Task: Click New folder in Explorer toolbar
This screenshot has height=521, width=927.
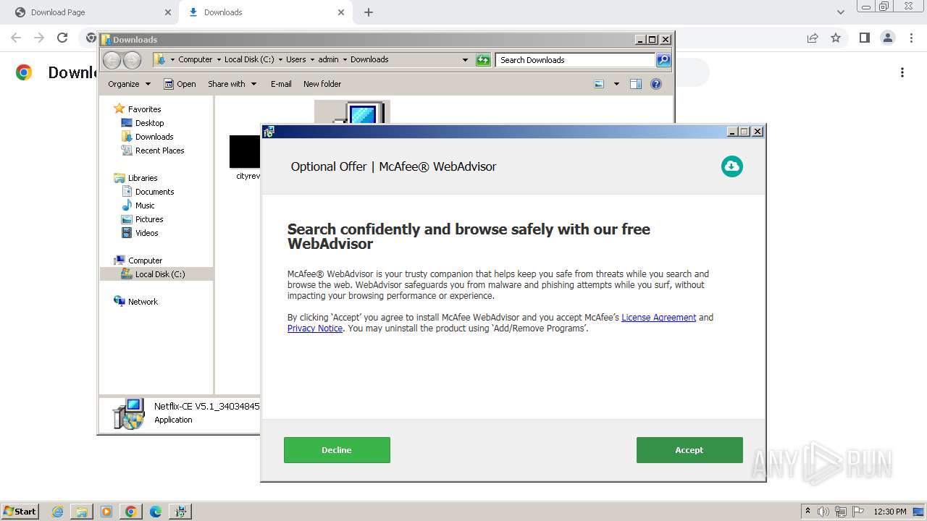Action: [322, 84]
